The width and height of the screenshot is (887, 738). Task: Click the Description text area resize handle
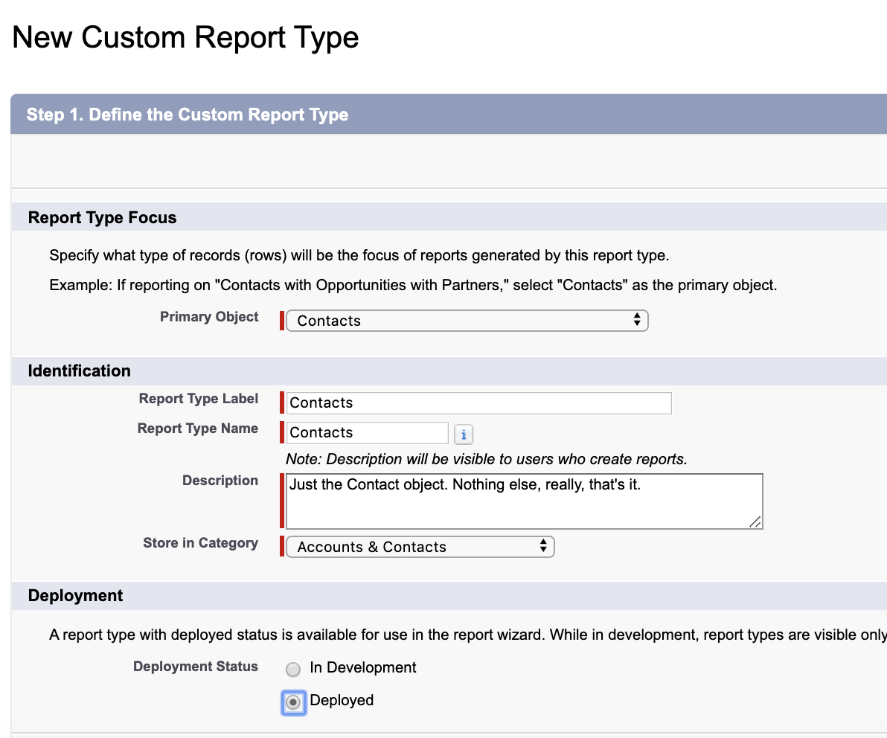(755, 522)
